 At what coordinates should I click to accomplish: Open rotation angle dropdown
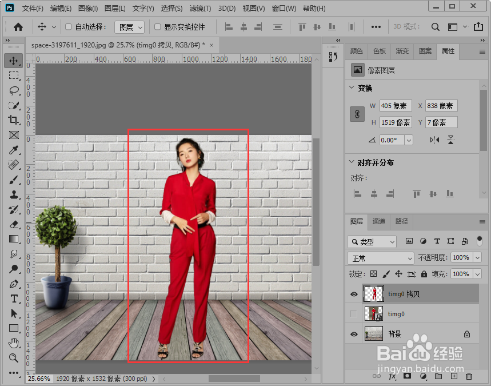(x=409, y=140)
